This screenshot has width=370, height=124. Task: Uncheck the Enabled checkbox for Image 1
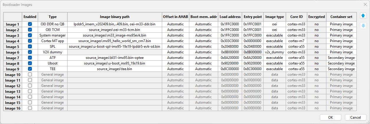[30, 24]
